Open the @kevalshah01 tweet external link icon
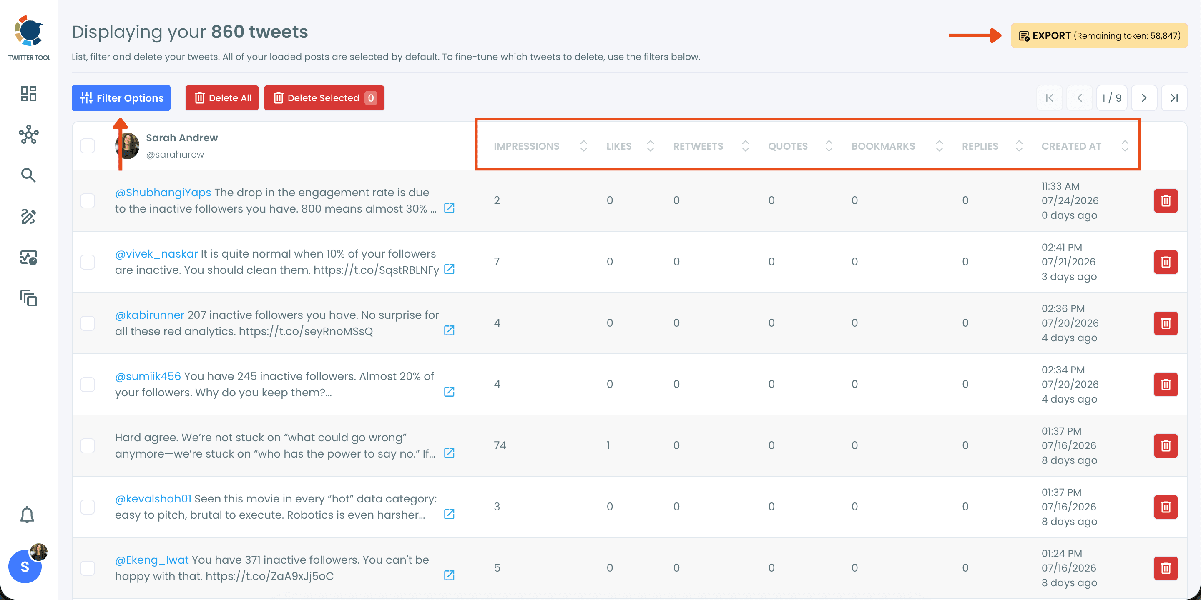Screen dimensions: 1201x600 449,514
